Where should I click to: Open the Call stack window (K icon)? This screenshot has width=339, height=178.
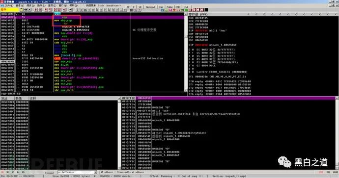tap(109, 10)
